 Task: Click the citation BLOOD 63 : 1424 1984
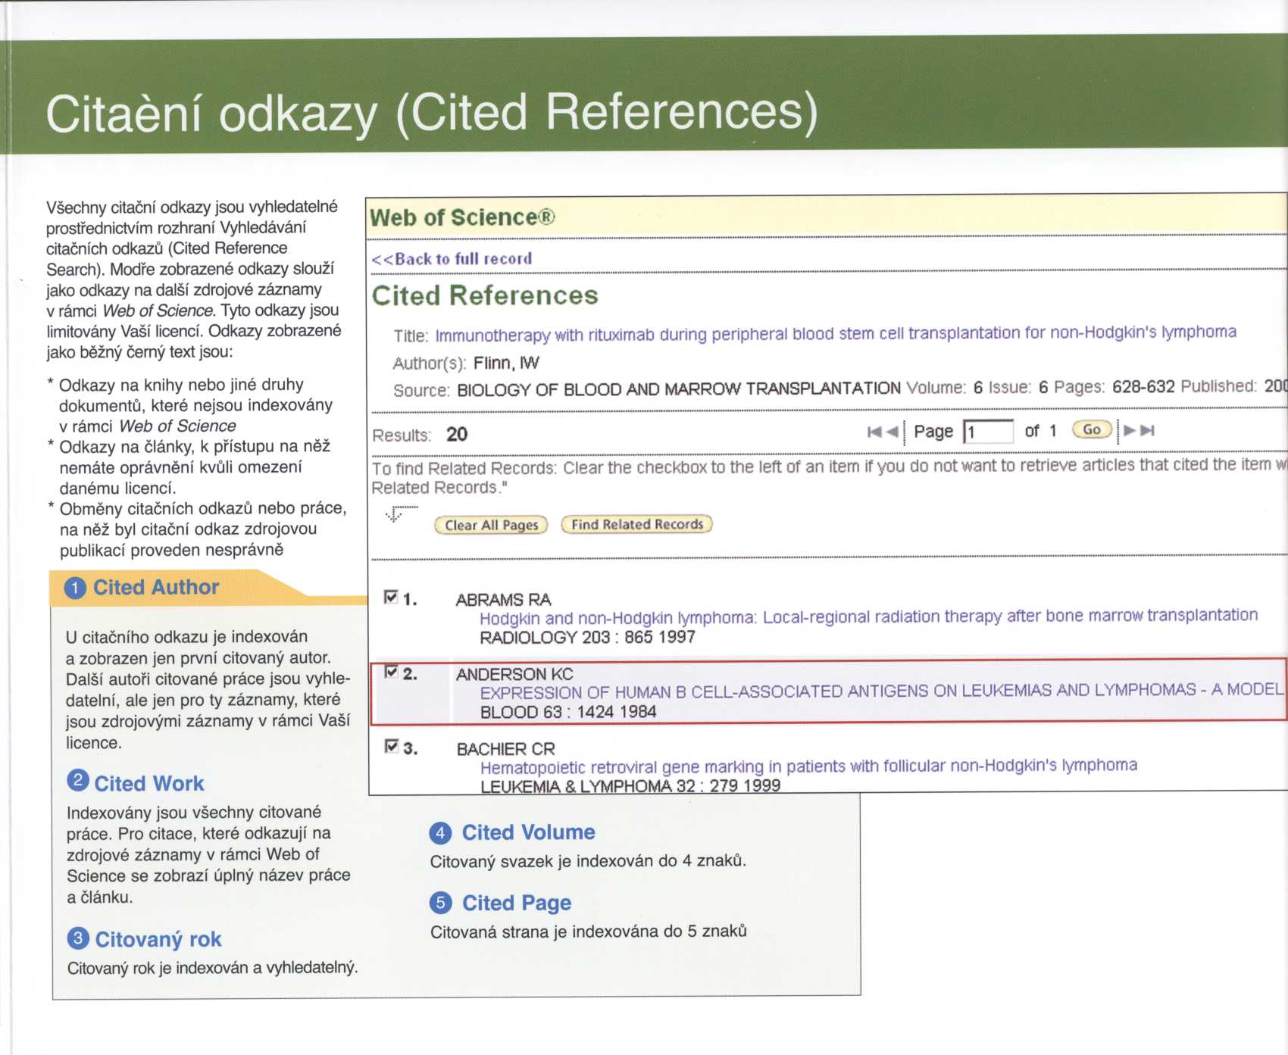pyautogui.click(x=568, y=712)
